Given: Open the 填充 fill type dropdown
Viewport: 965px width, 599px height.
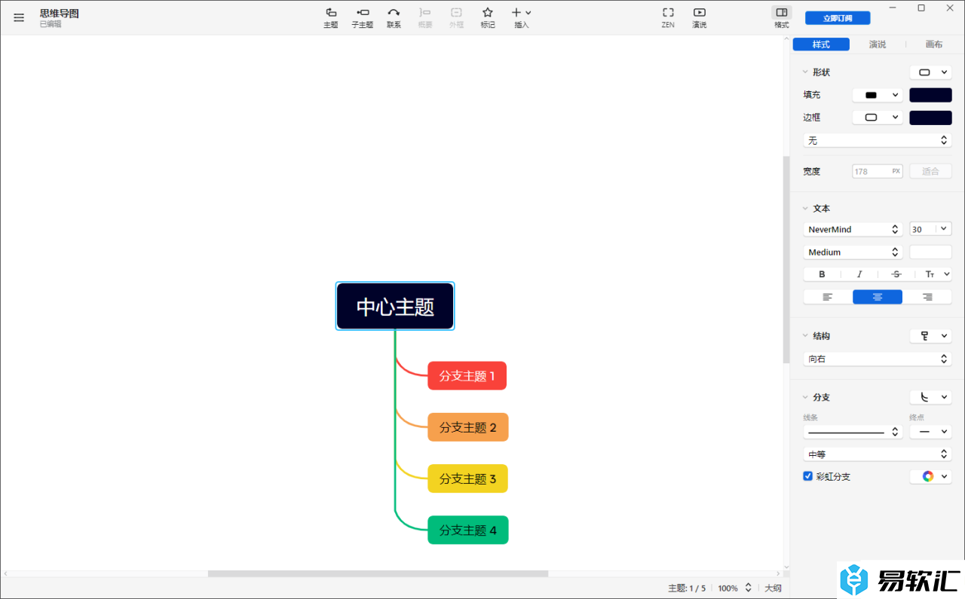Looking at the screenshot, I should click(x=878, y=95).
